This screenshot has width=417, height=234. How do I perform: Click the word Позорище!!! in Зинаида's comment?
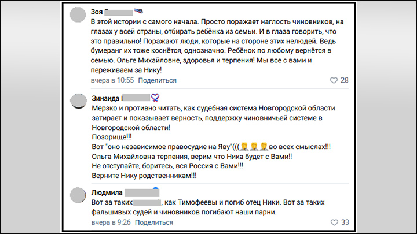click(112, 137)
